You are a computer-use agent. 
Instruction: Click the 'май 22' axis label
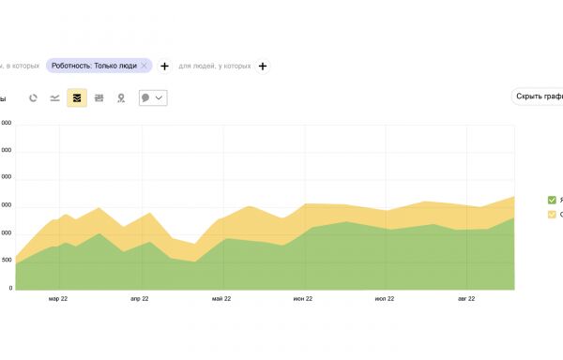[x=221, y=299]
